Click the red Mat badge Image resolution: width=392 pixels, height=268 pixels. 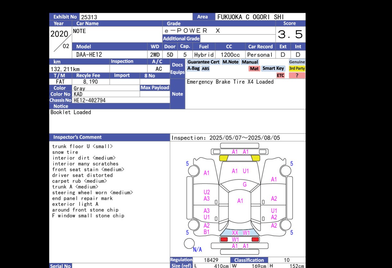(254, 69)
